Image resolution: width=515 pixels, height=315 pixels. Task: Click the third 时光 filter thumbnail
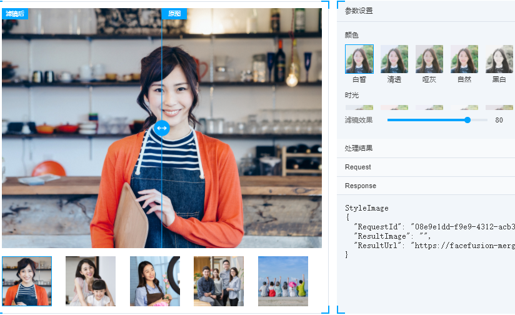[429, 107]
